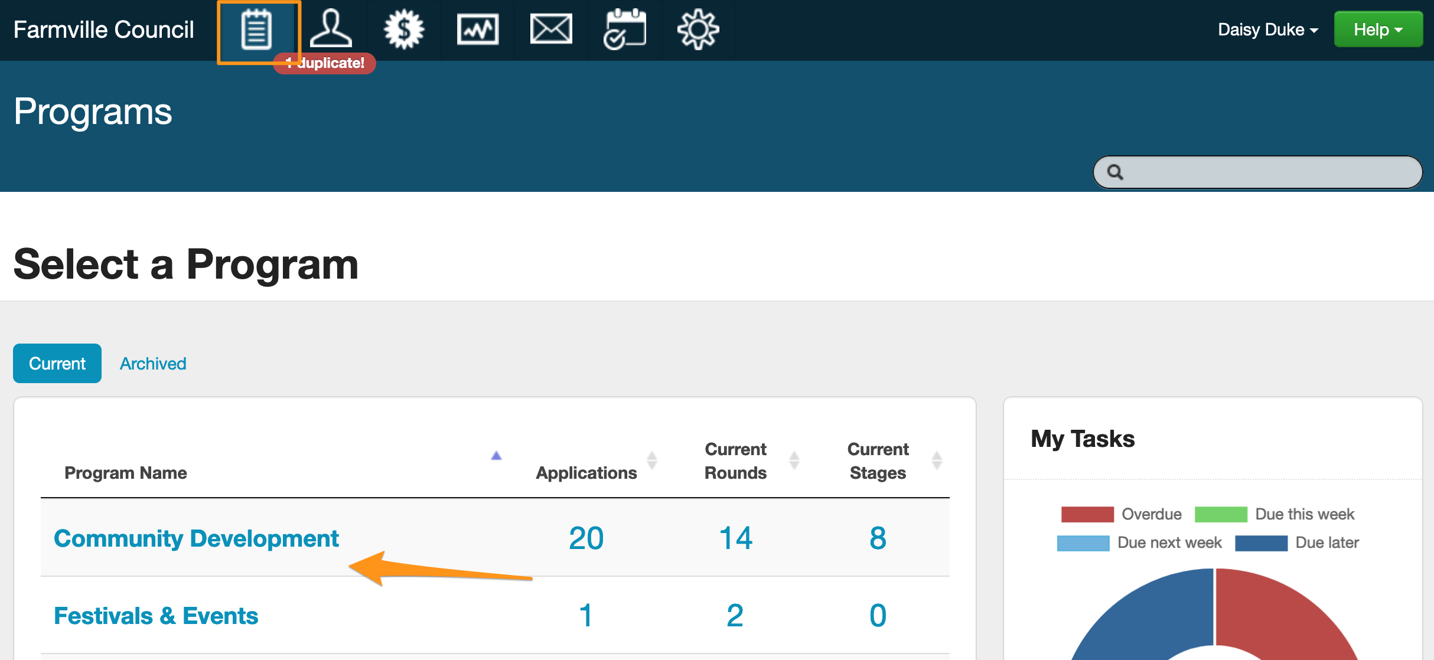
Task: Click the search magnifier icon
Action: tap(1115, 172)
